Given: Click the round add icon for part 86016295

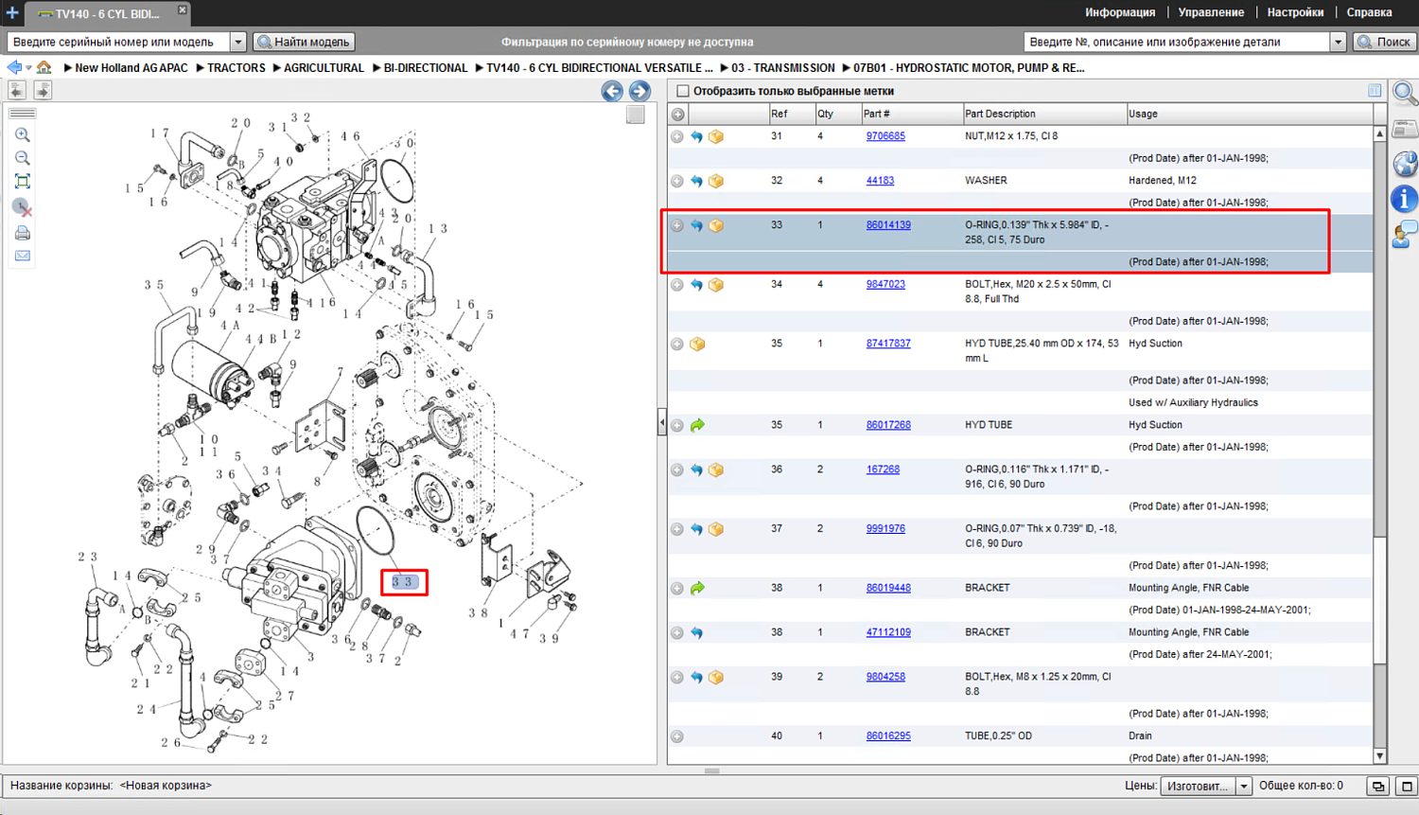Looking at the screenshot, I should [677, 736].
